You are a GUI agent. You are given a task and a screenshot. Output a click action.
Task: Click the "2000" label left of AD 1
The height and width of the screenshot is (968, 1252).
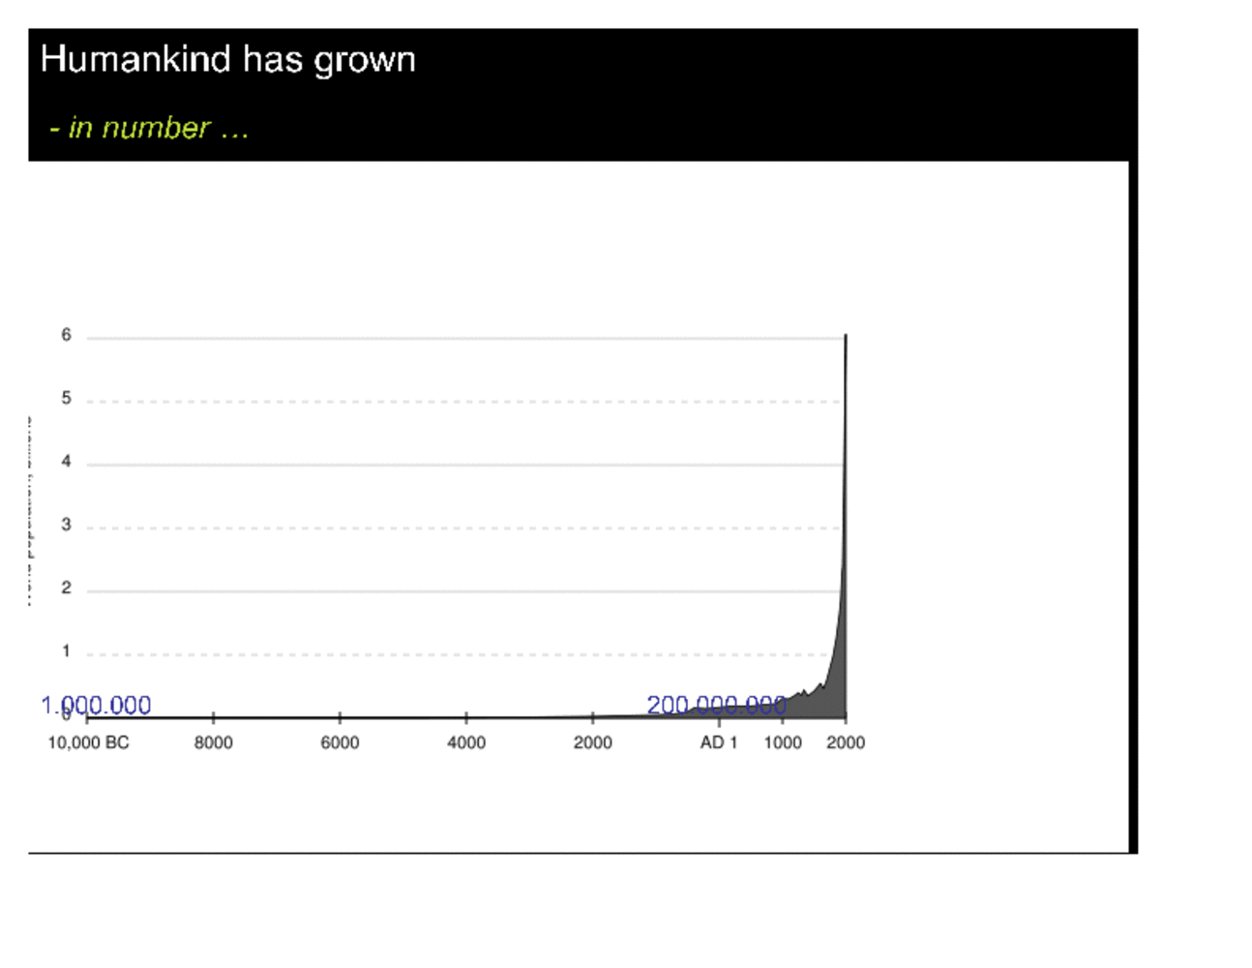[592, 742]
